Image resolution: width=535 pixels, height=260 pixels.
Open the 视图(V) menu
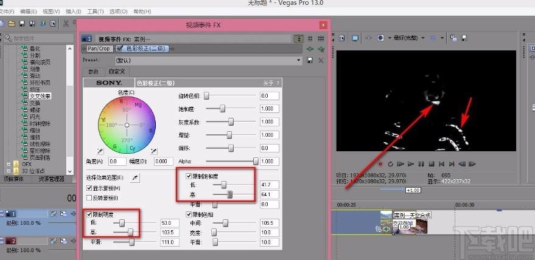coord(51,12)
